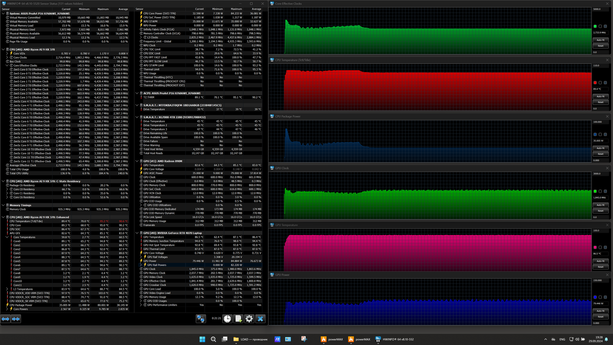
Task: Expand the Core VIDs row
Action: (x=7, y=54)
